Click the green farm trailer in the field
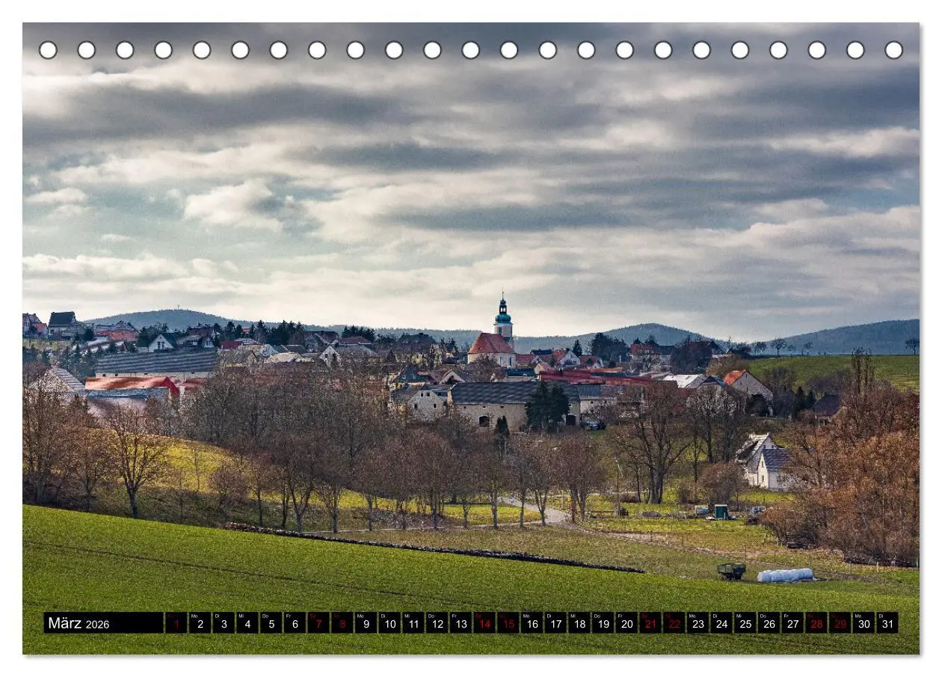This screenshot has height=677, width=942. click(731, 572)
